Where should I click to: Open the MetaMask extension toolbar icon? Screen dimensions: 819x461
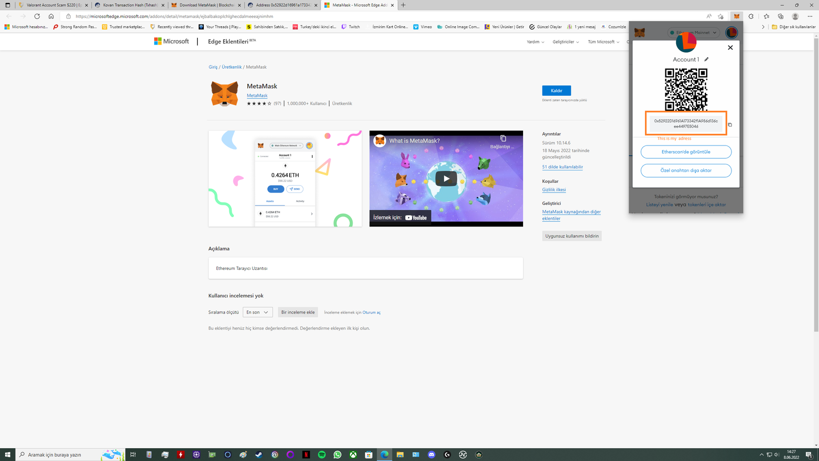click(737, 16)
